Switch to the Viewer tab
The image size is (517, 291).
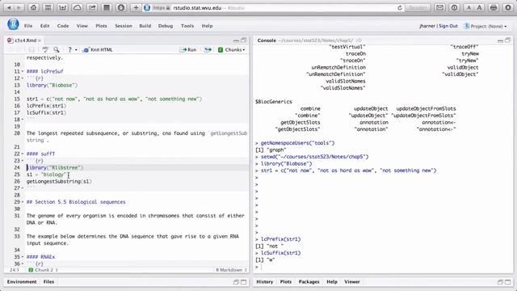click(x=352, y=282)
